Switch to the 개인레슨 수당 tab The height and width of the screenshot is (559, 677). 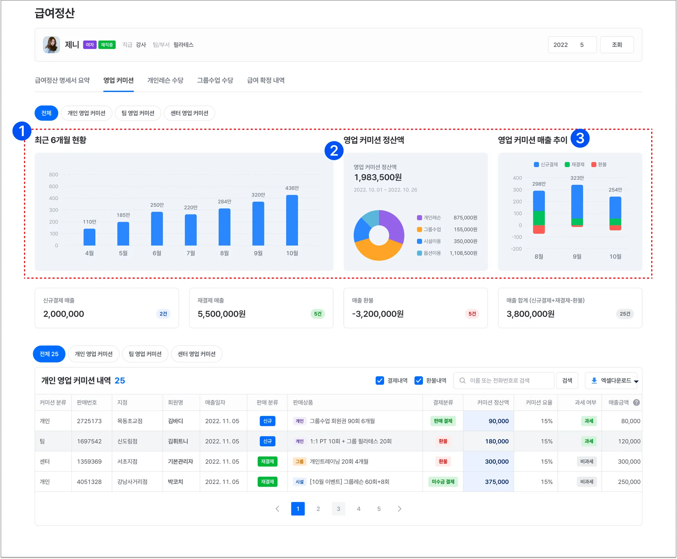(x=165, y=80)
